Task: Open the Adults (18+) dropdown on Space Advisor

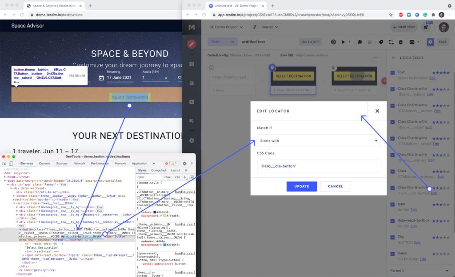Action: pos(155,78)
